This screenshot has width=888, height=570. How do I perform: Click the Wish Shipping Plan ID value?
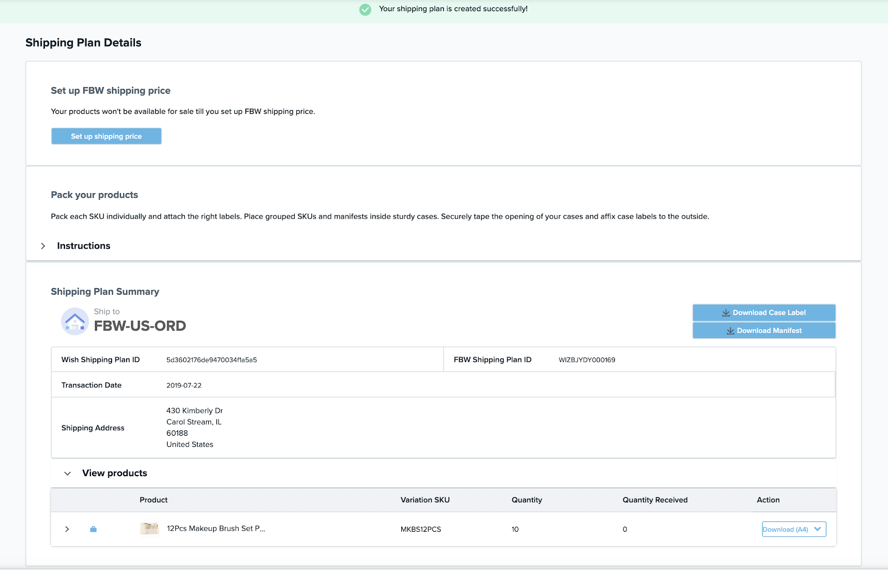tap(211, 360)
